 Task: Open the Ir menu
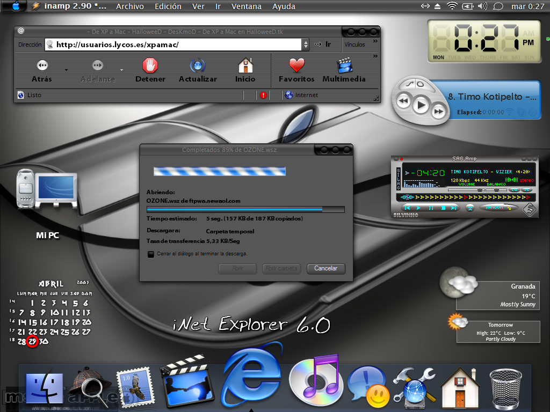coord(218,6)
